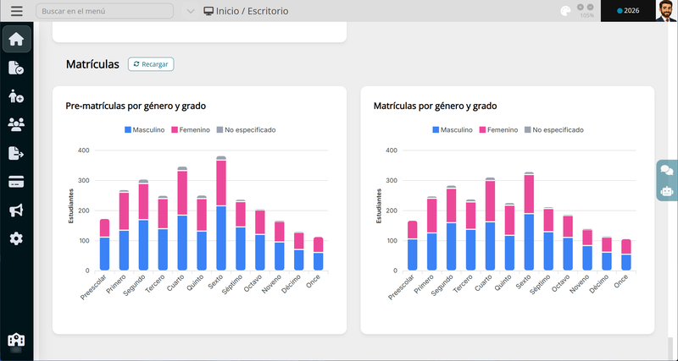Open the megaphone announcements sidebar icon
Image resolution: width=678 pixels, height=361 pixels.
point(16,211)
